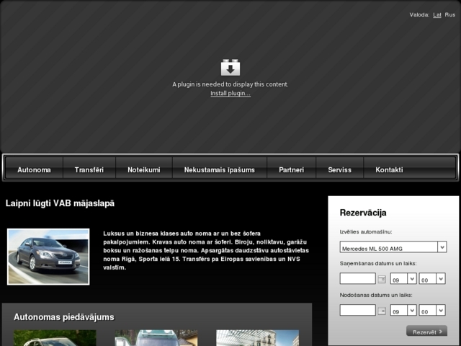Click the plugin download icon
The image size is (461, 346).
[230, 68]
